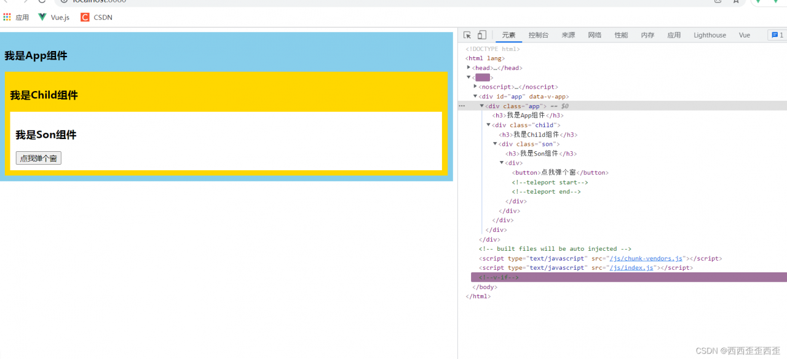Select the h3 我是App组件 DOM line

coord(528,116)
